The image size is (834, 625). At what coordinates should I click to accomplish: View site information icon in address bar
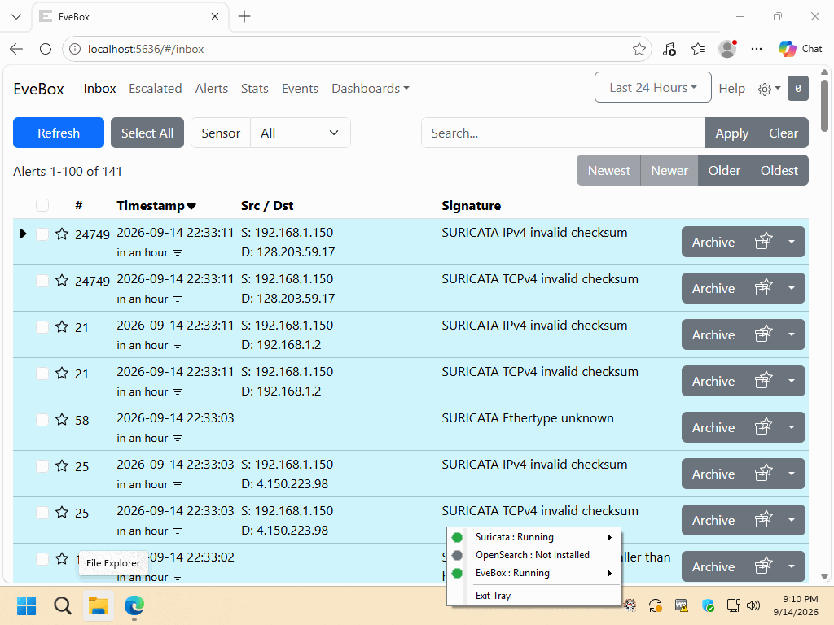tap(75, 49)
